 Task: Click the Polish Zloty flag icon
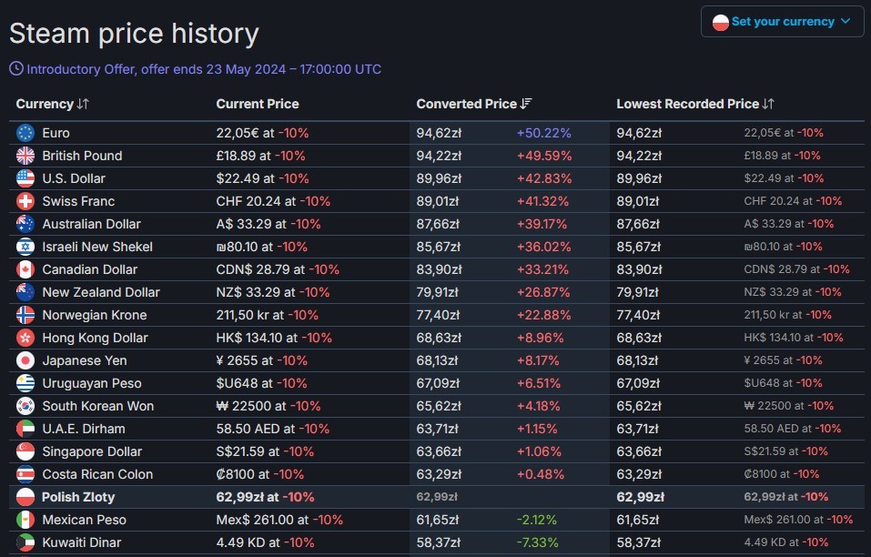(25, 497)
